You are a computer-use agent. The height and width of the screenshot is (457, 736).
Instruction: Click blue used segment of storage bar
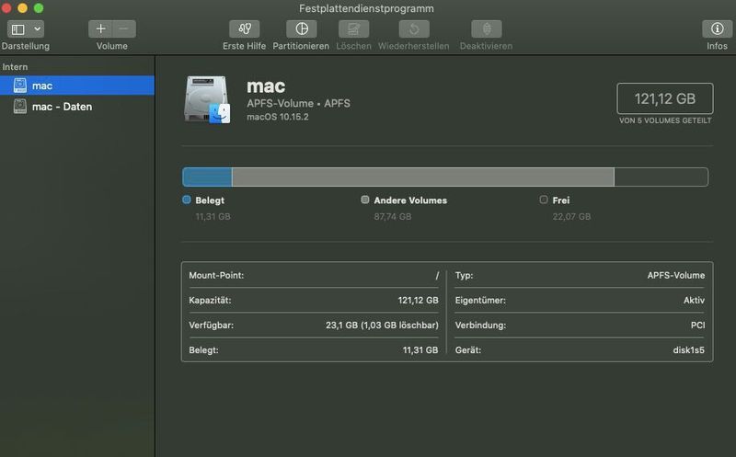point(207,177)
